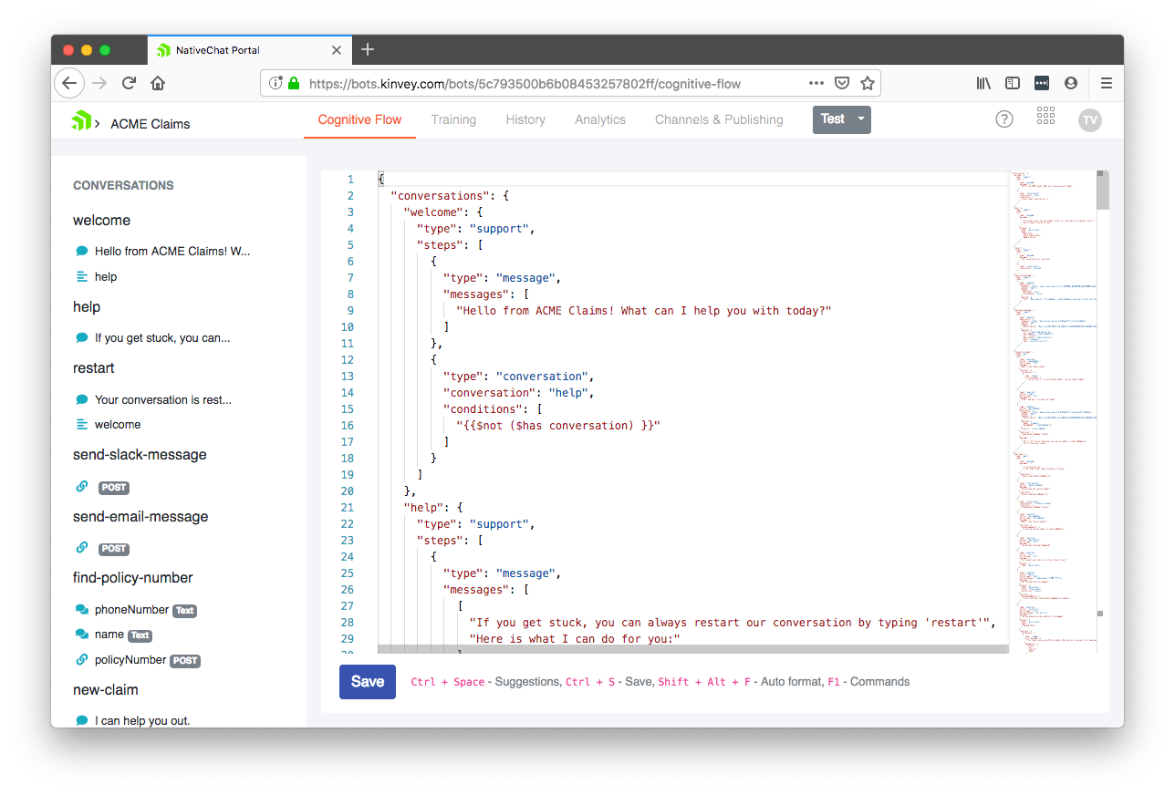Click the link icon beside policyNumber
The height and width of the screenshot is (795, 1175).
(81, 660)
